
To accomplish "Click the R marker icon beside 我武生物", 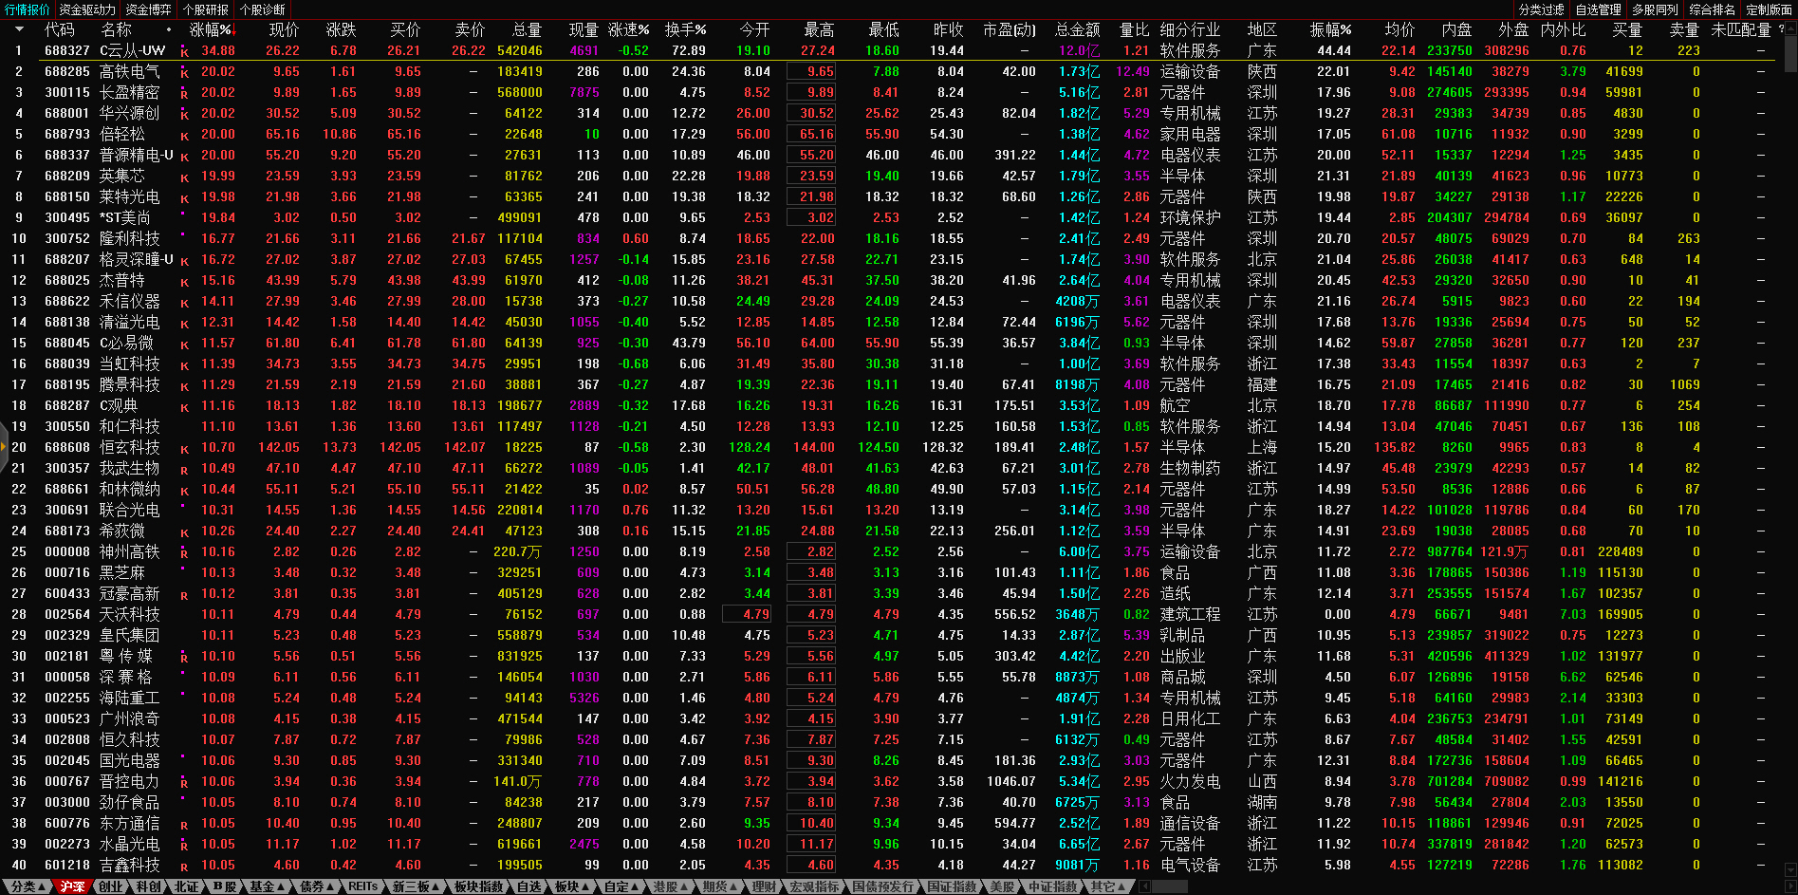I will coord(184,470).
